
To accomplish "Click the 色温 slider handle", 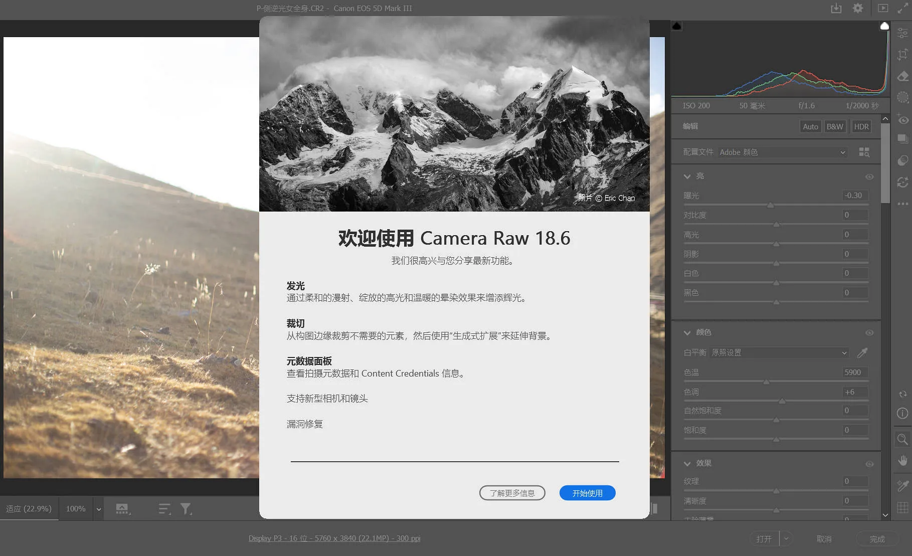I will pyautogui.click(x=766, y=382).
